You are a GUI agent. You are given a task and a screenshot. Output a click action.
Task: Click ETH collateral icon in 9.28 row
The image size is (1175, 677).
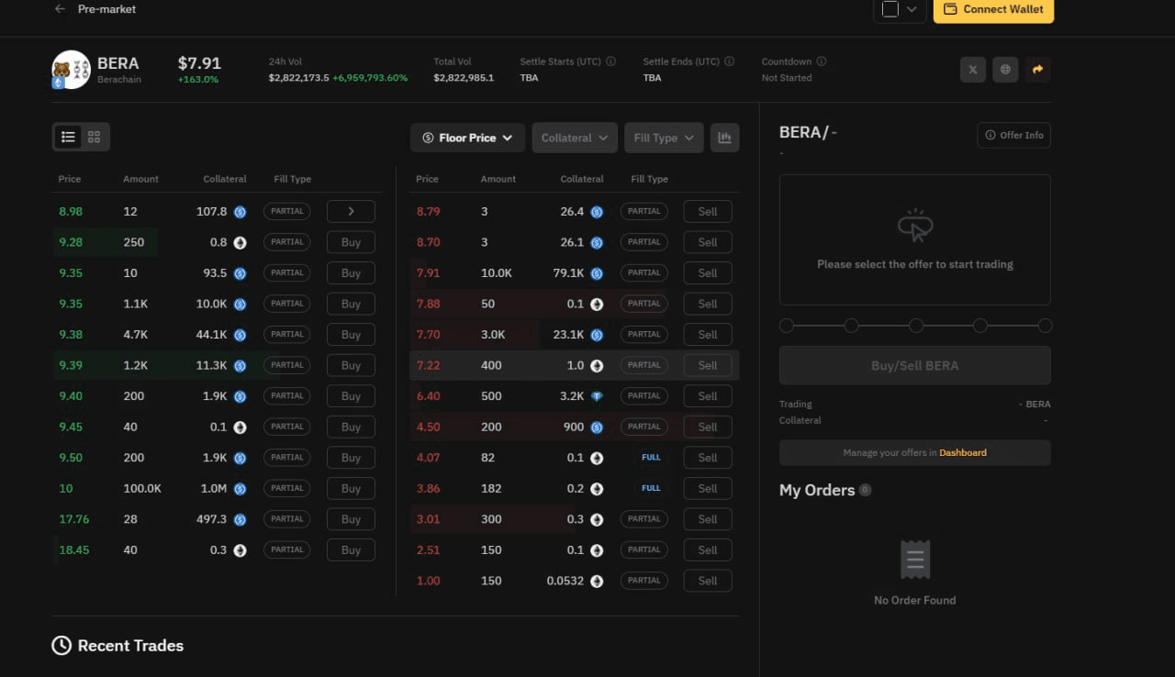pyautogui.click(x=240, y=242)
